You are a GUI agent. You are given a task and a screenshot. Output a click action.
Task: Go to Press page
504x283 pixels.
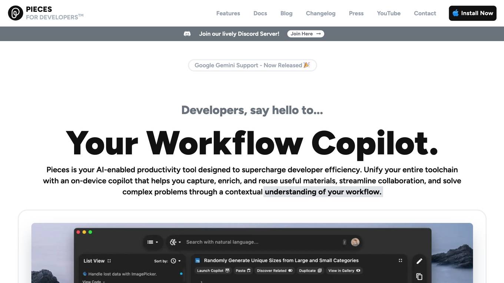click(356, 13)
